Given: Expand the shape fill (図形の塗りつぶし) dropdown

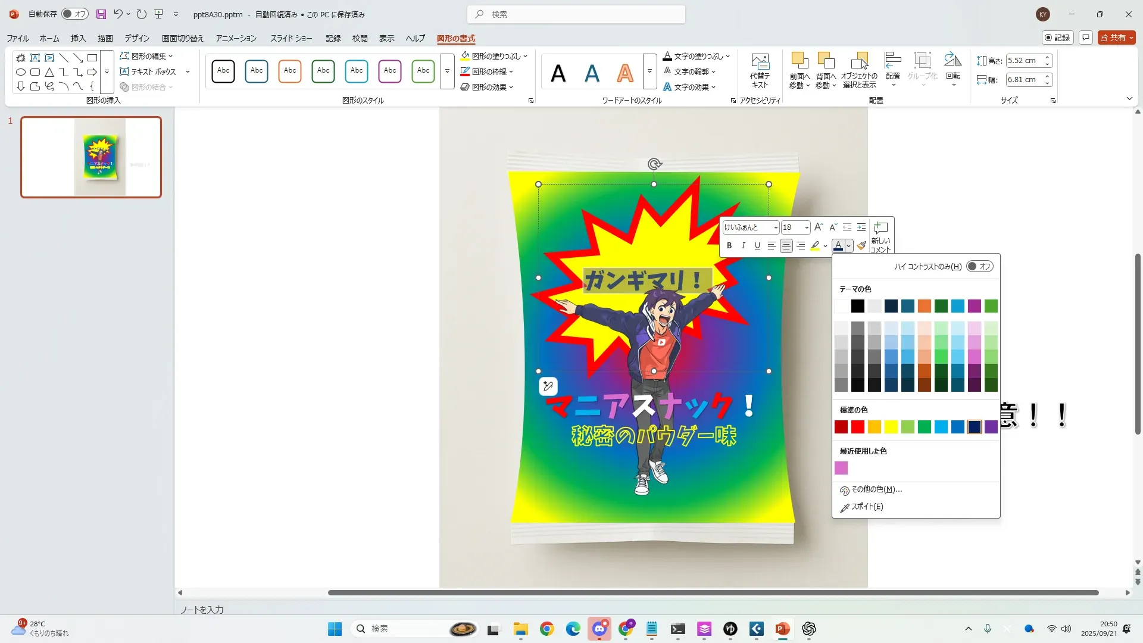Looking at the screenshot, I should [525, 56].
